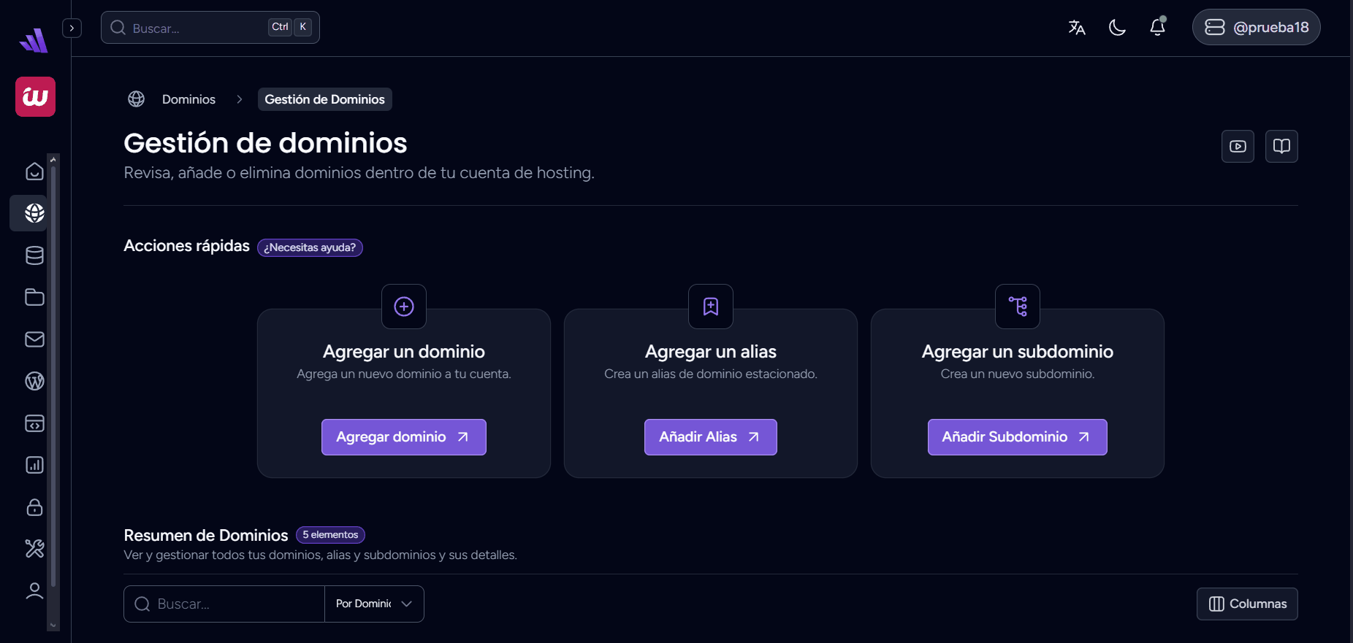Open the tools wrench sidebar icon

[x=34, y=548]
